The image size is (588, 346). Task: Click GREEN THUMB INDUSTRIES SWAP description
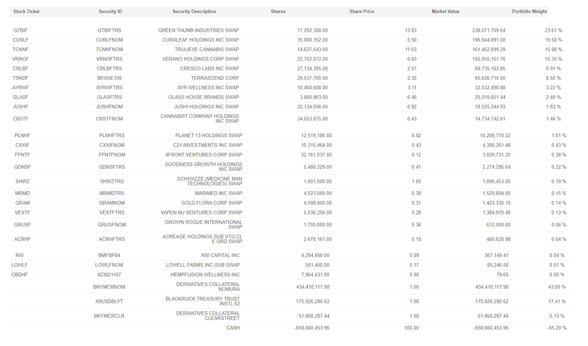199,31
